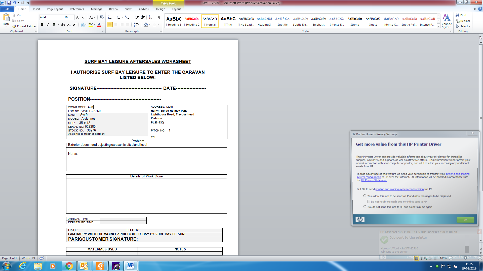This screenshot has height=271, width=483.
Task: Click the Format Painter tool
Action: click(x=24, y=26)
